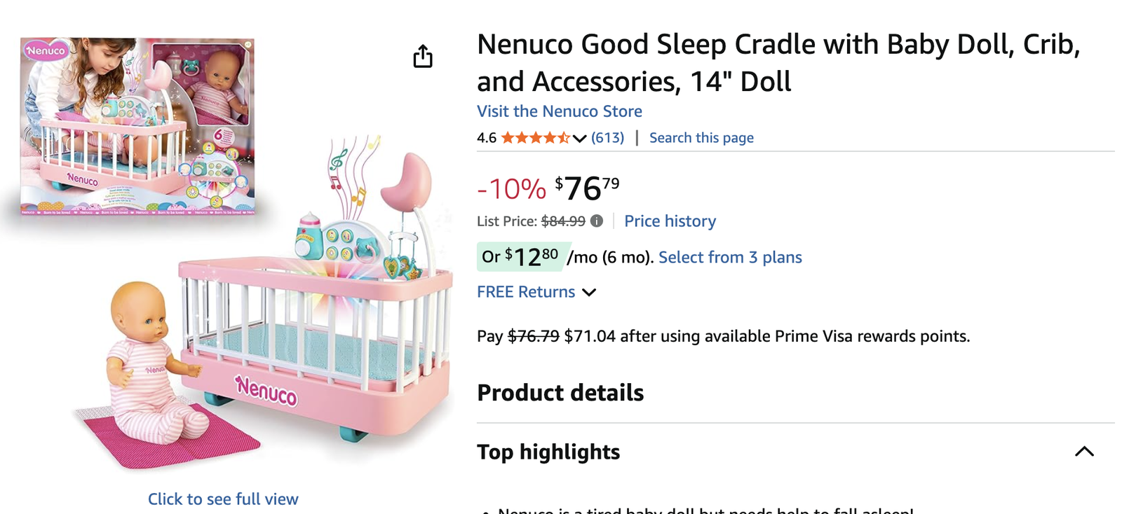Viewport: 1122px width, 514px height.
Task: Click the Top highlights heading
Action: pyautogui.click(x=548, y=452)
